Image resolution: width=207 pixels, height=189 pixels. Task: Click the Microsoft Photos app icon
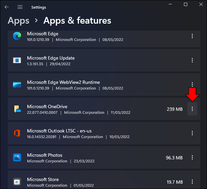tap(17, 157)
